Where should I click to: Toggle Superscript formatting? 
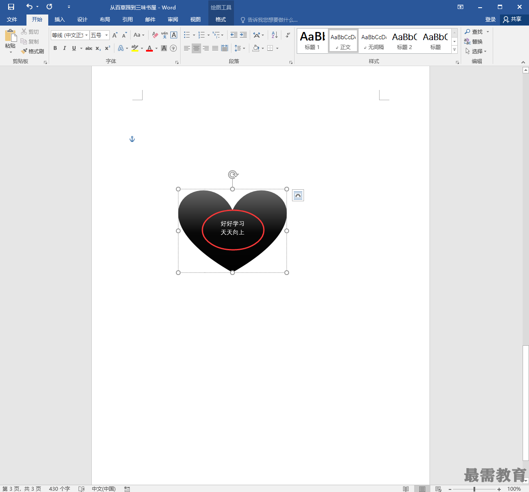108,48
